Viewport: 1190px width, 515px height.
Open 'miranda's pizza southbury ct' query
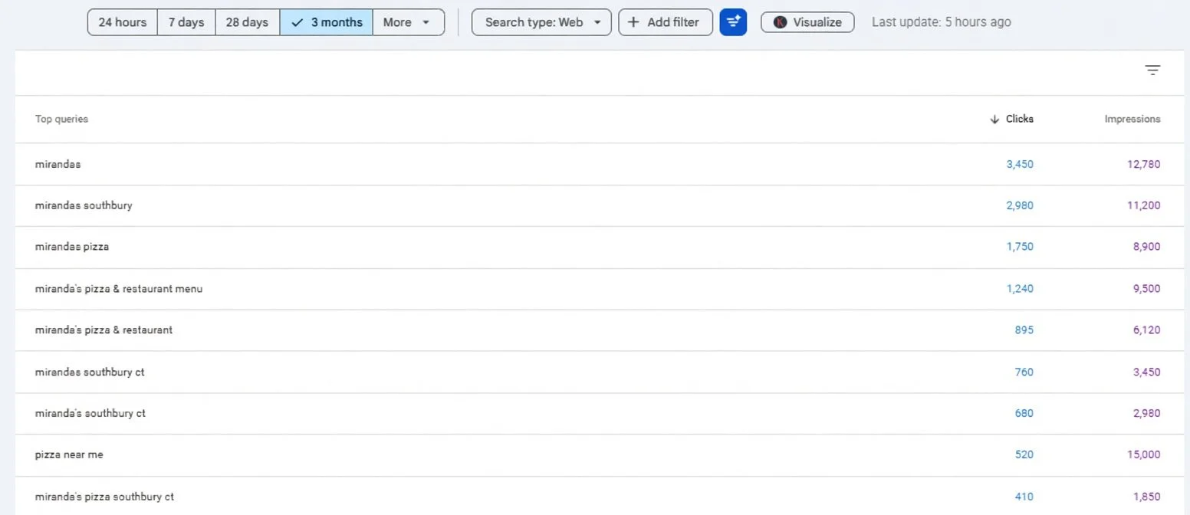tap(600, 496)
